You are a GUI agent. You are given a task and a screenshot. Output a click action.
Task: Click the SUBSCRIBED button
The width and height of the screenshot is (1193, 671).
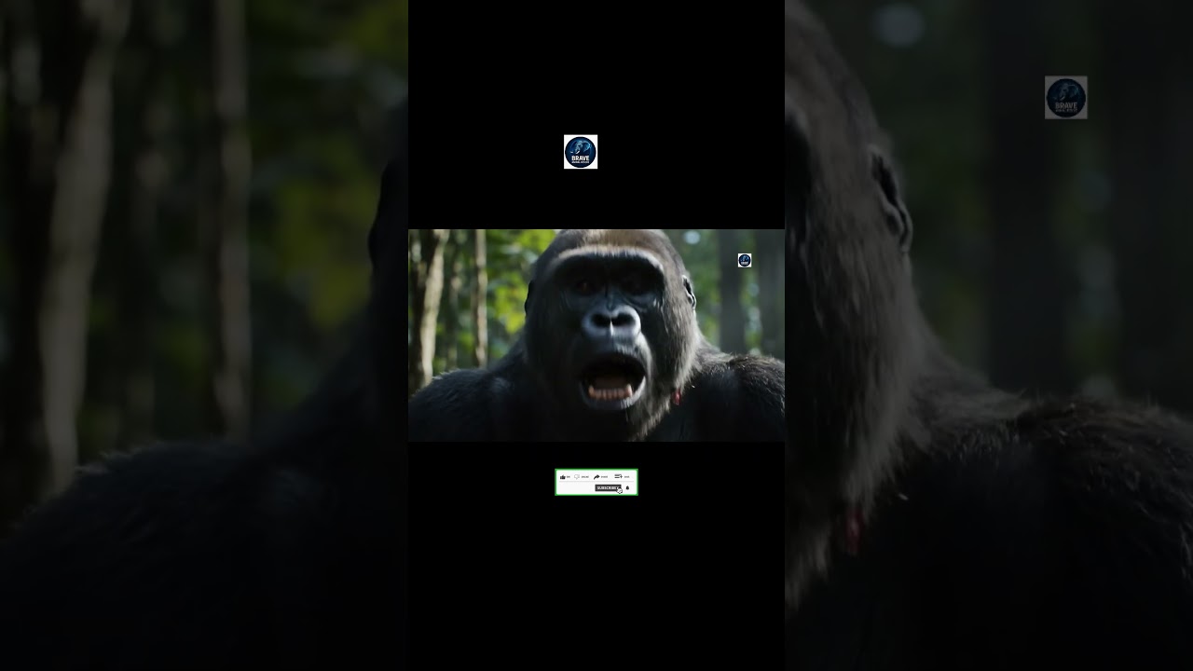point(608,487)
